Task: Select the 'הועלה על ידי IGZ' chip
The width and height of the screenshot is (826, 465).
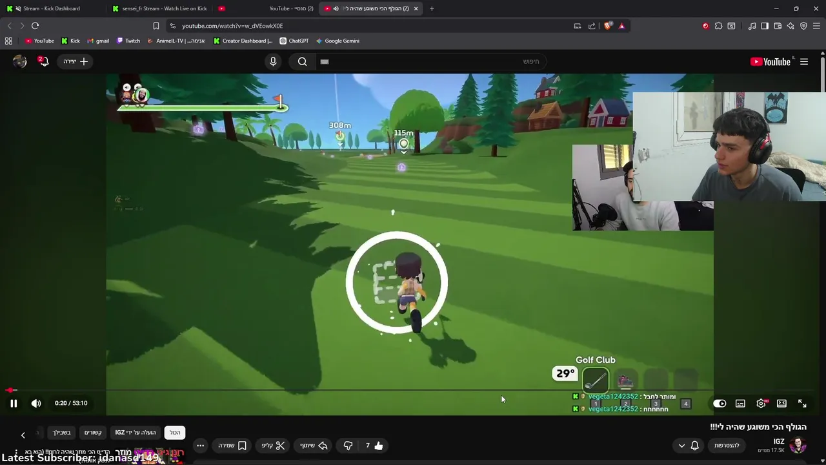Action: tap(136, 432)
